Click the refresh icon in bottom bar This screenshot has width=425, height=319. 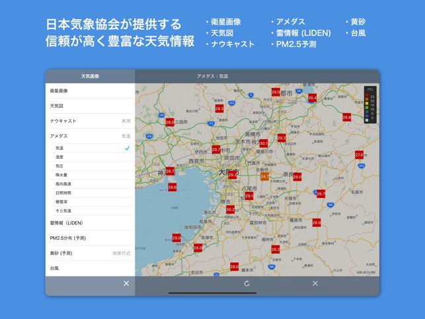click(247, 283)
